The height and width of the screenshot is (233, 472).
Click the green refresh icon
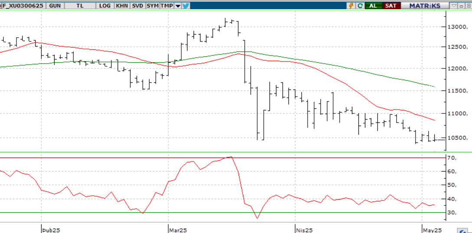tap(360, 6)
